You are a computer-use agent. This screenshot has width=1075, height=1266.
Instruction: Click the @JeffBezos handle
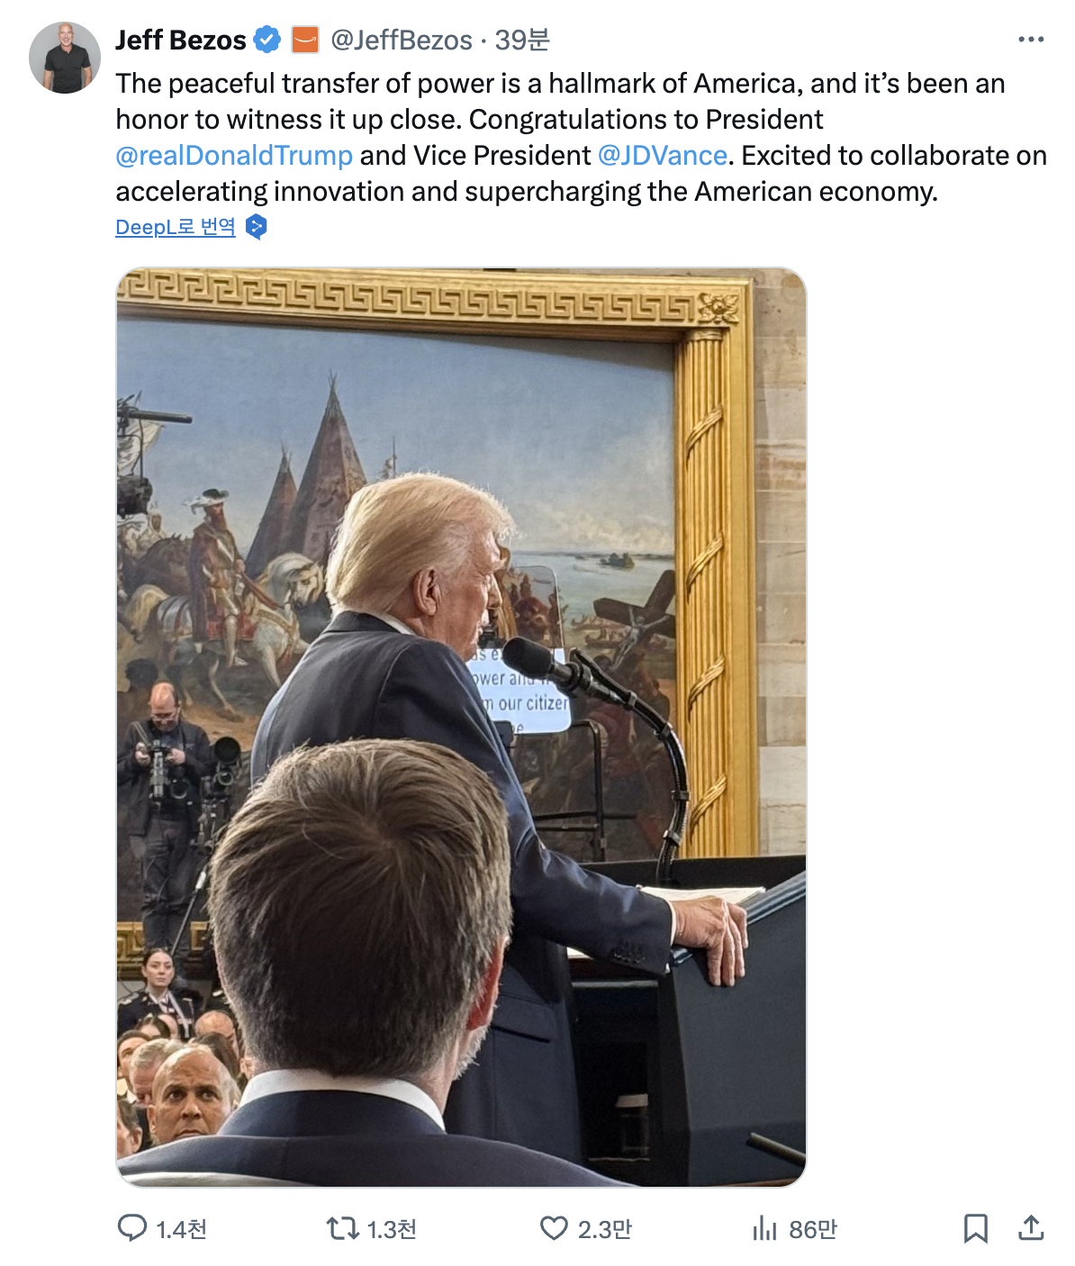402,40
